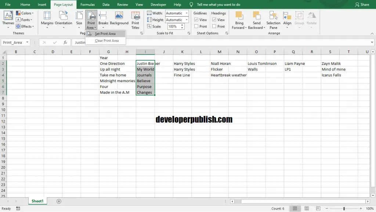This screenshot has height=212, width=376.
Task: Open the Align objects menu
Action: pos(287,20)
